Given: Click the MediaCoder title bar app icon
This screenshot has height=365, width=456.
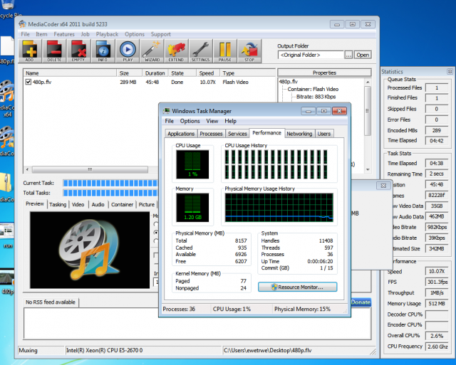Looking at the screenshot, I should [22, 24].
